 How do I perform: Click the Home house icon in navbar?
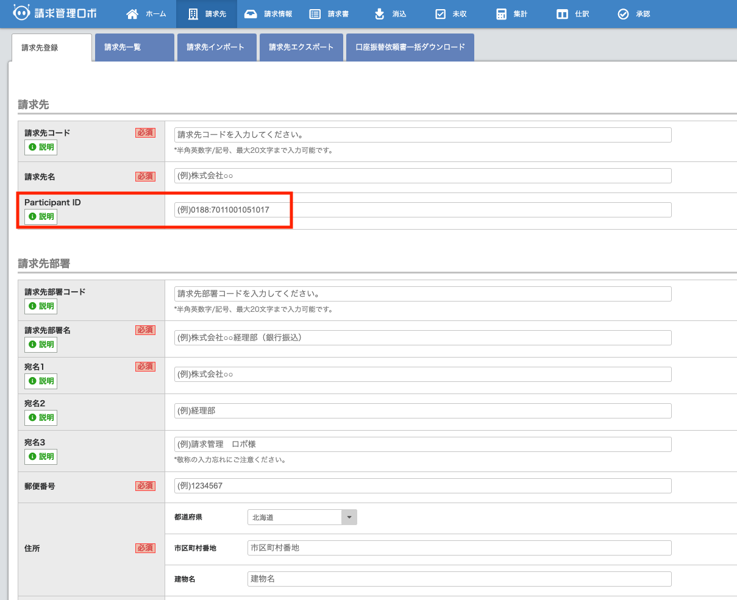pyautogui.click(x=132, y=14)
